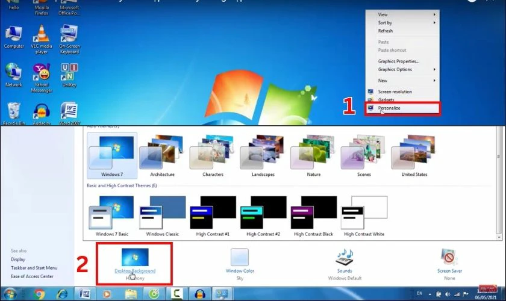Apply the Characters theme
Viewport: 506px width, 301px height.
click(213, 155)
